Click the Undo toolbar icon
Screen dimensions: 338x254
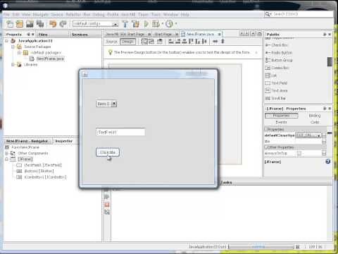click(53, 24)
